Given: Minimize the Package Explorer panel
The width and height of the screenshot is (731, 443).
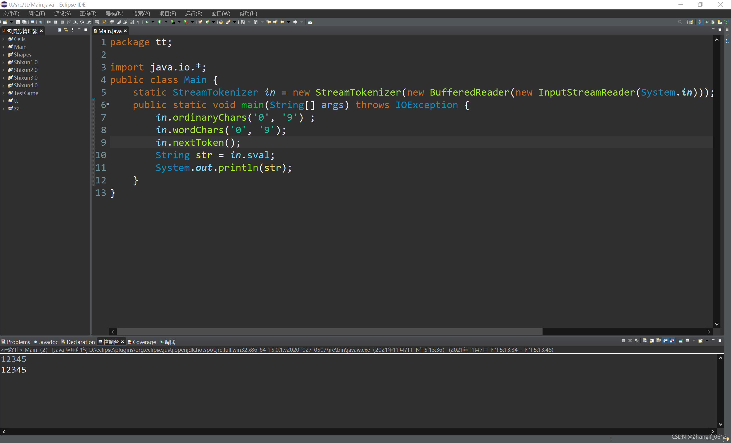Looking at the screenshot, I should 79,30.
